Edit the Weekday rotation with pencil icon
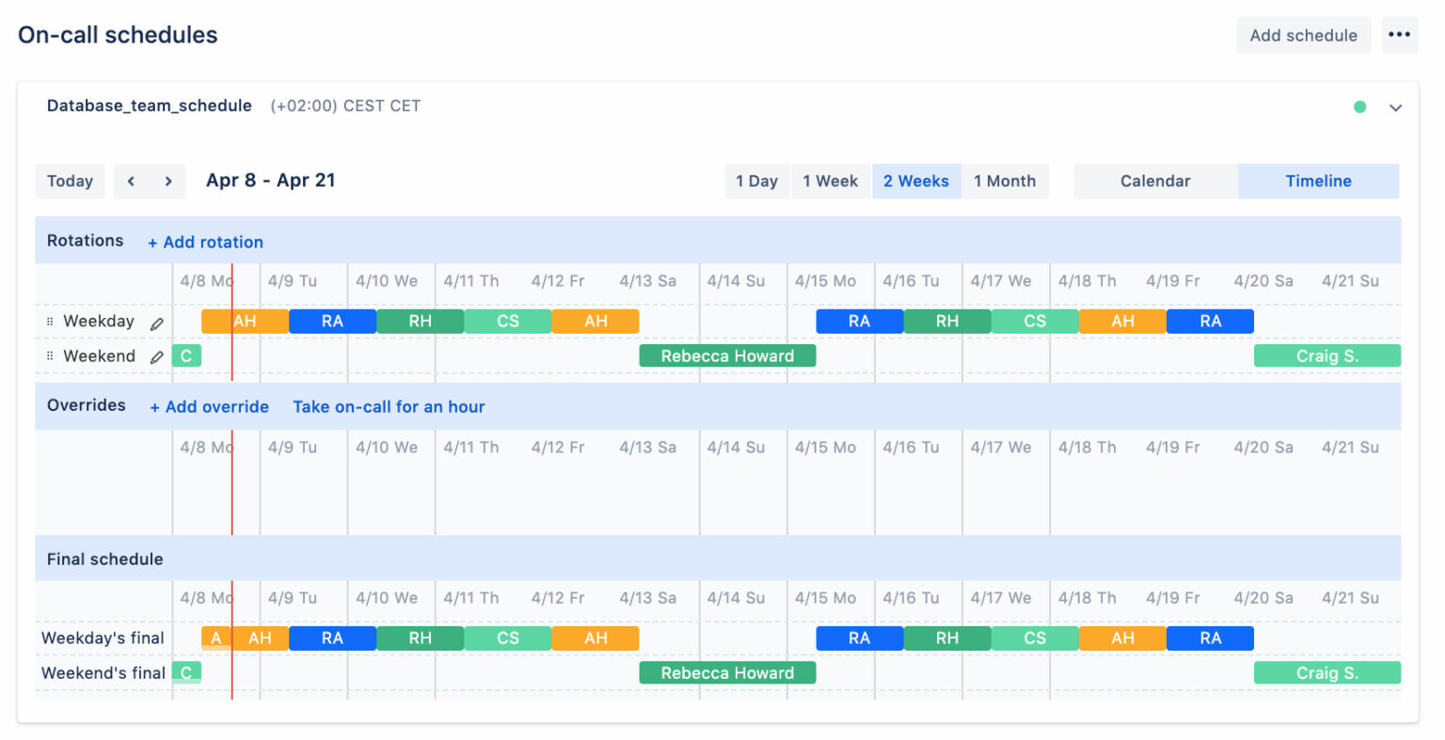The height and width of the screenshot is (740, 1445). click(x=157, y=322)
